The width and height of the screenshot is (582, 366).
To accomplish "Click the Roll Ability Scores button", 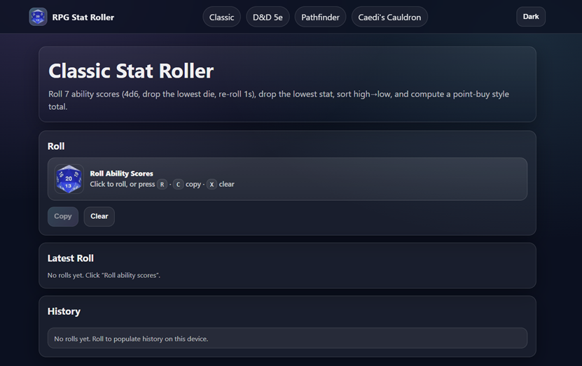I will click(x=287, y=179).
